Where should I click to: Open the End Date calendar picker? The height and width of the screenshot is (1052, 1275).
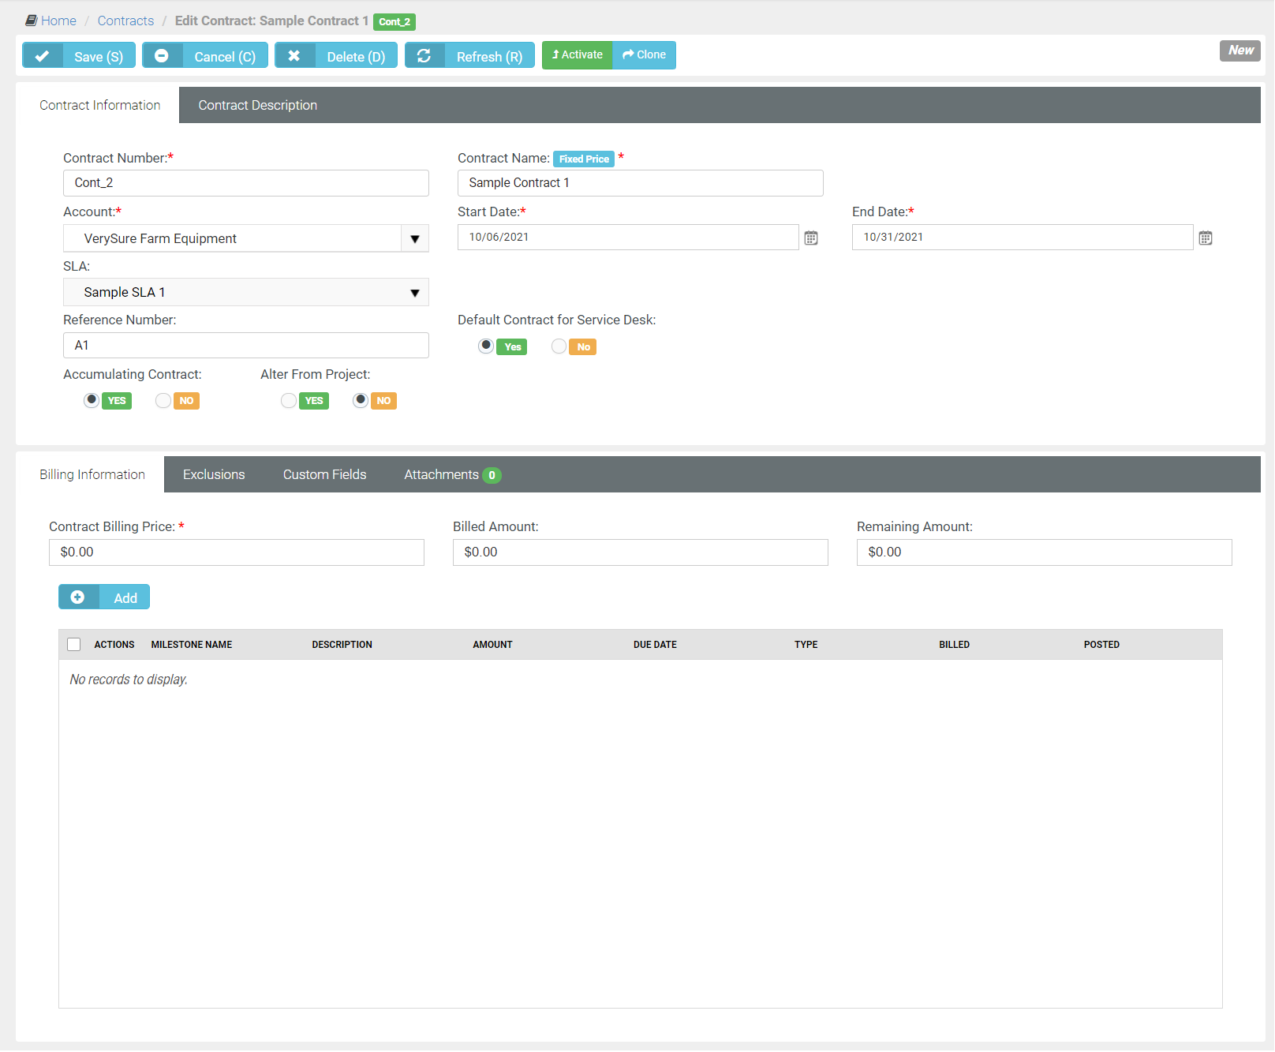(1205, 238)
